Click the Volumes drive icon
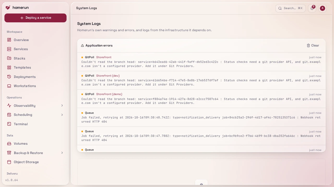The height and width of the screenshot is (187, 334). click(9, 144)
